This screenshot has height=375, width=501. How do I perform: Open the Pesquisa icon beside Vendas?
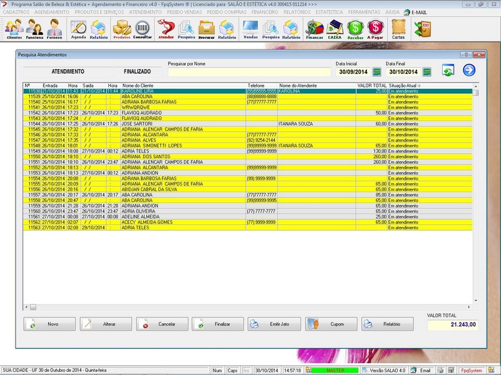pos(271,29)
